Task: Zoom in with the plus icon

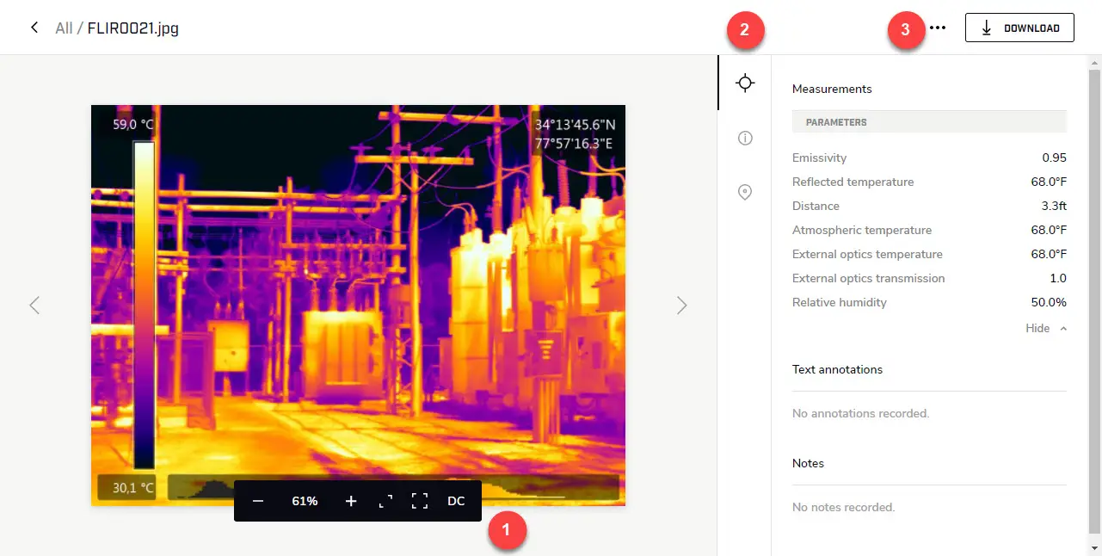Action: (x=351, y=501)
